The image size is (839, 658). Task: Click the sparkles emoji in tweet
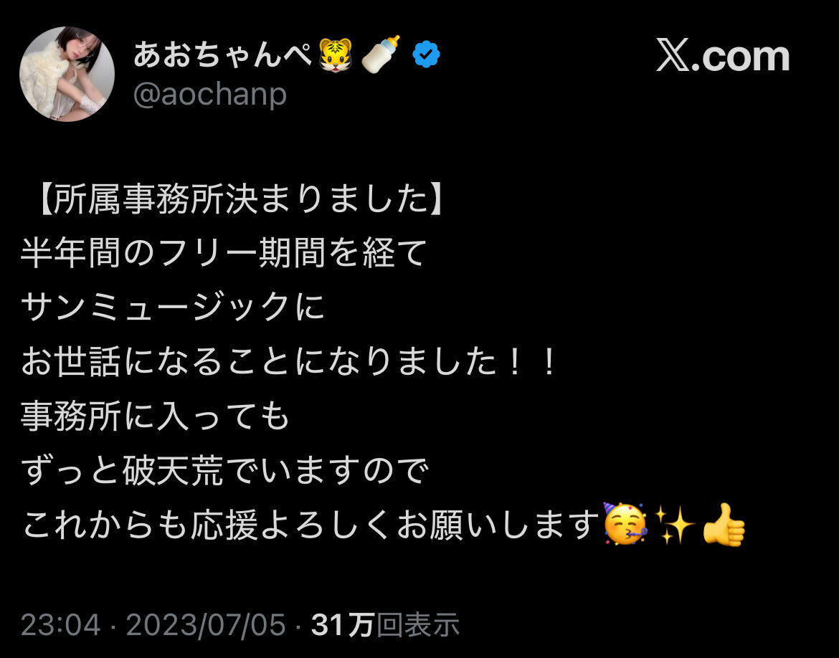[x=675, y=525]
